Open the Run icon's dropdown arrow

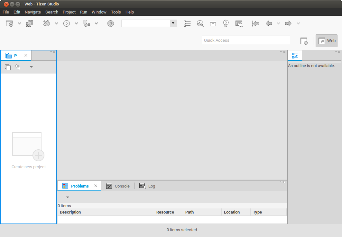click(77, 23)
